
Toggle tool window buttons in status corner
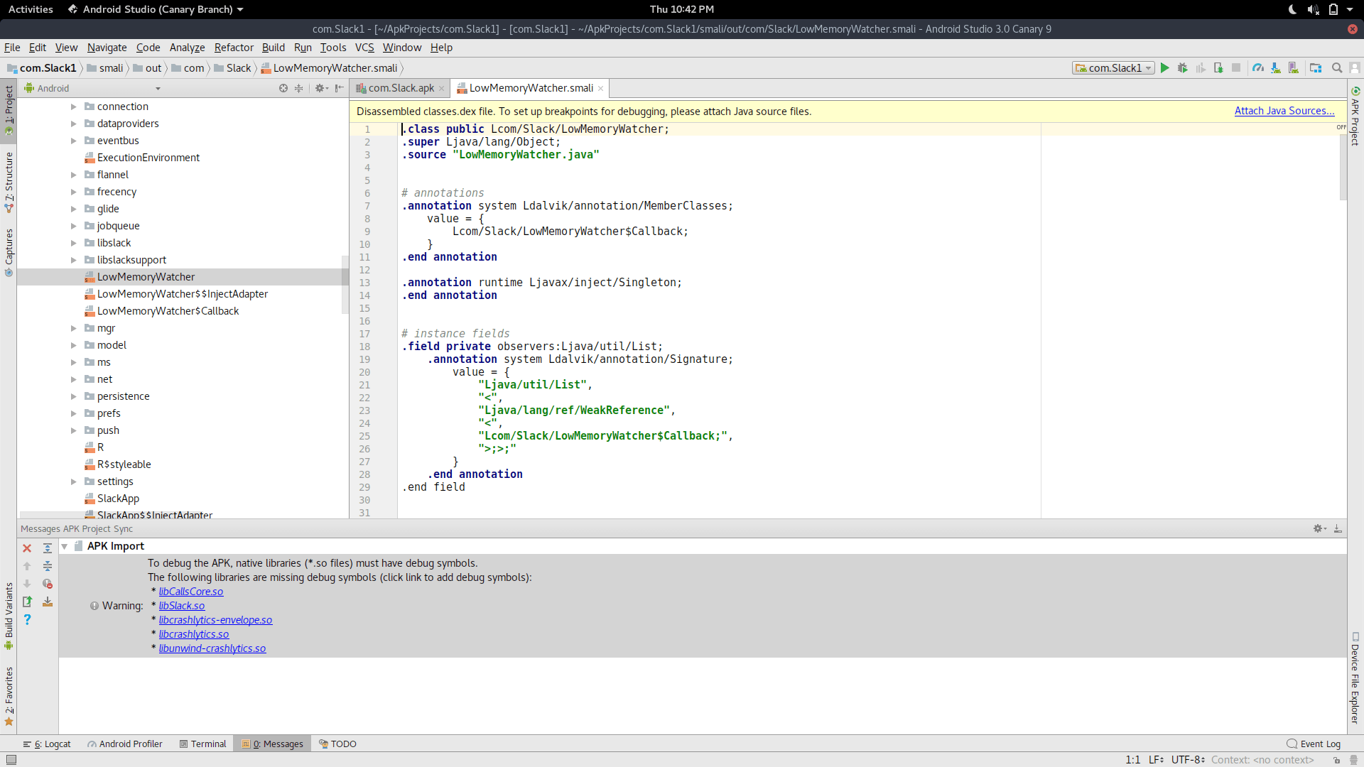pyautogui.click(x=11, y=759)
